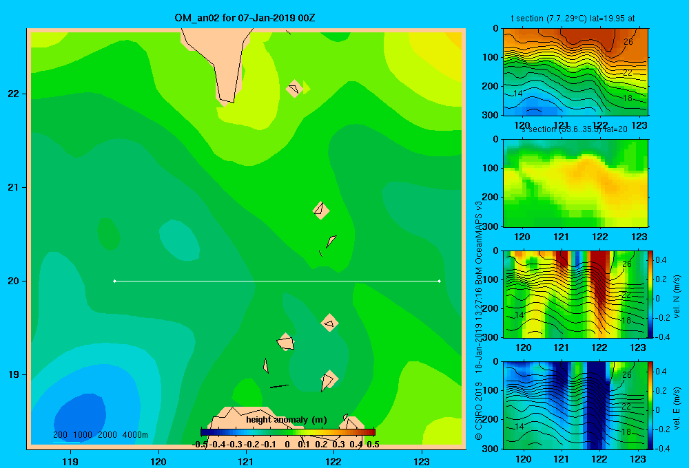Click the dark red northward jet in vel. N panel
Screen dimensions: 689x468
point(599,277)
